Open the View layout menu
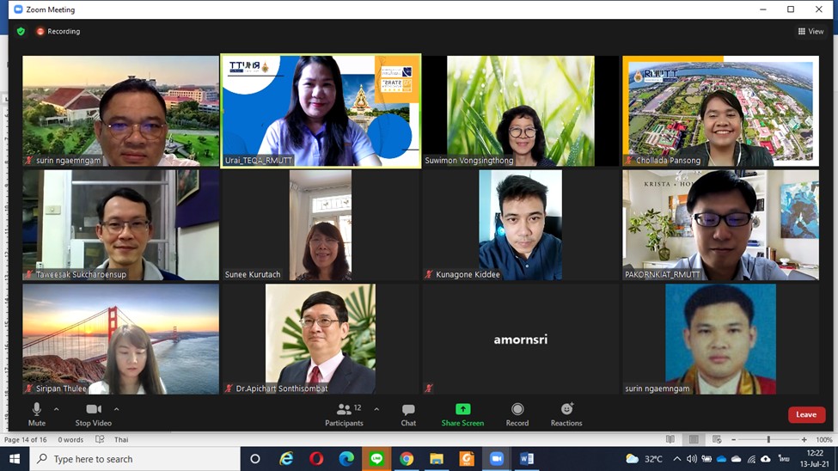Viewport: 838px width, 471px height. [x=810, y=32]
